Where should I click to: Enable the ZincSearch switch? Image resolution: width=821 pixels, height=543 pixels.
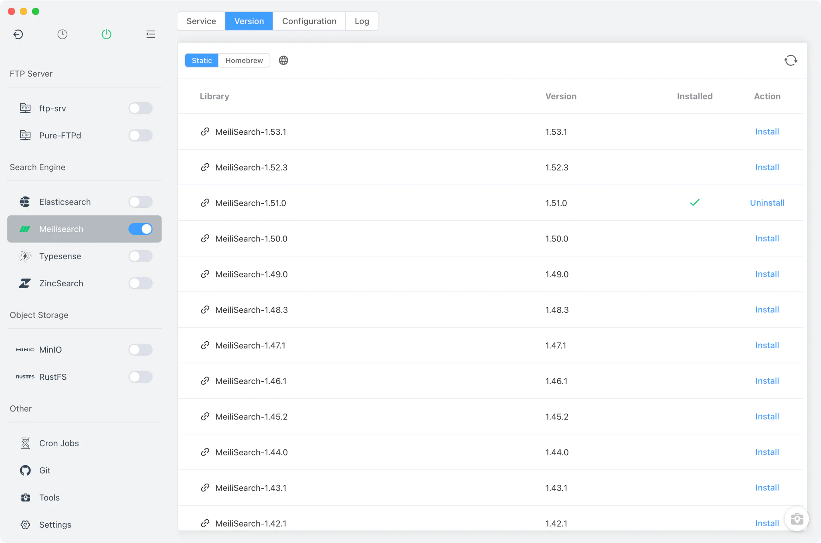[140, 283]
